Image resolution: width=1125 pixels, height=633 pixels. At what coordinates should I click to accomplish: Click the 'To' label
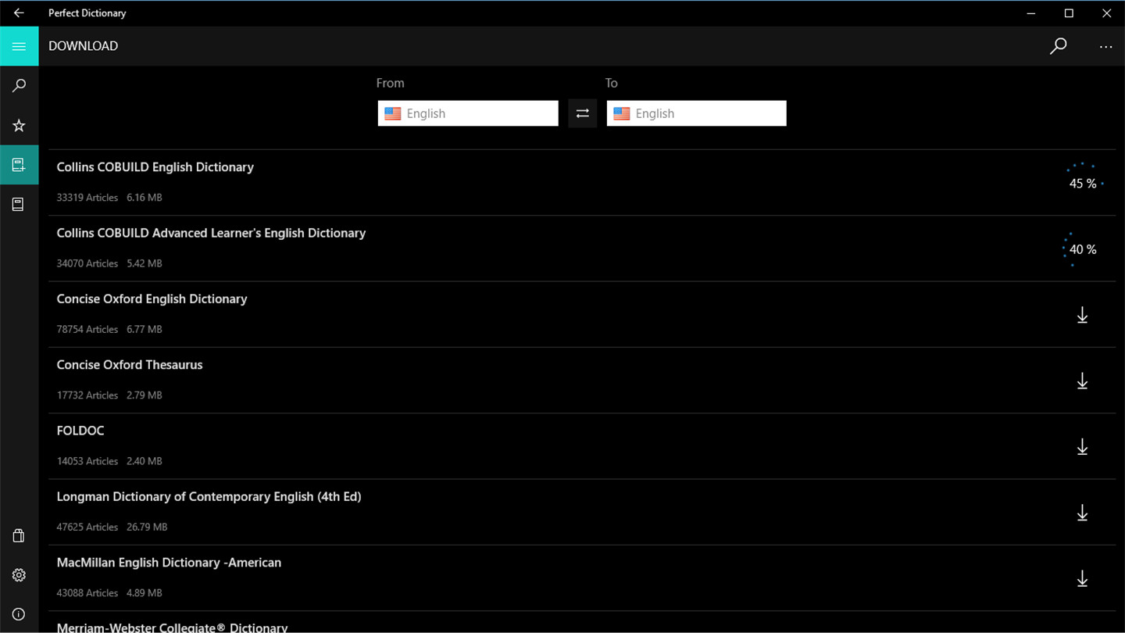[612, 83]
